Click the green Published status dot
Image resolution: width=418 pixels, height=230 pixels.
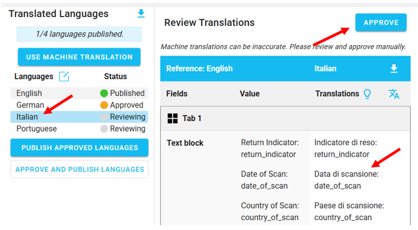point(103,94)
